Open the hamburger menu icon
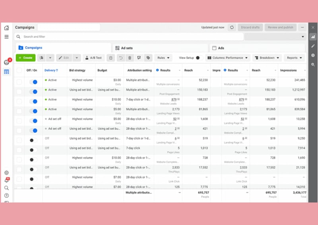The height and width of the screenshot is (225, 318). pos(6,37)
